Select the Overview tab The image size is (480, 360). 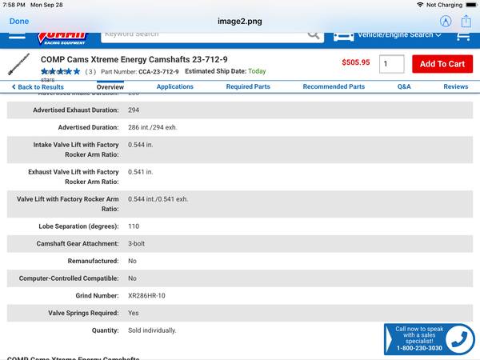coord(110,87)
